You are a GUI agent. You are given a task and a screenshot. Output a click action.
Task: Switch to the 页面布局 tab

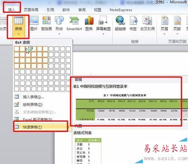pos(31,10)
